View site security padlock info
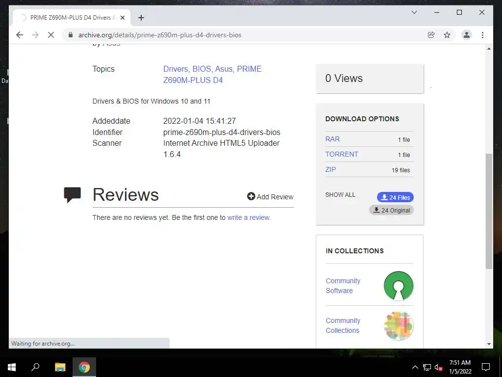 tap(71, 35)
